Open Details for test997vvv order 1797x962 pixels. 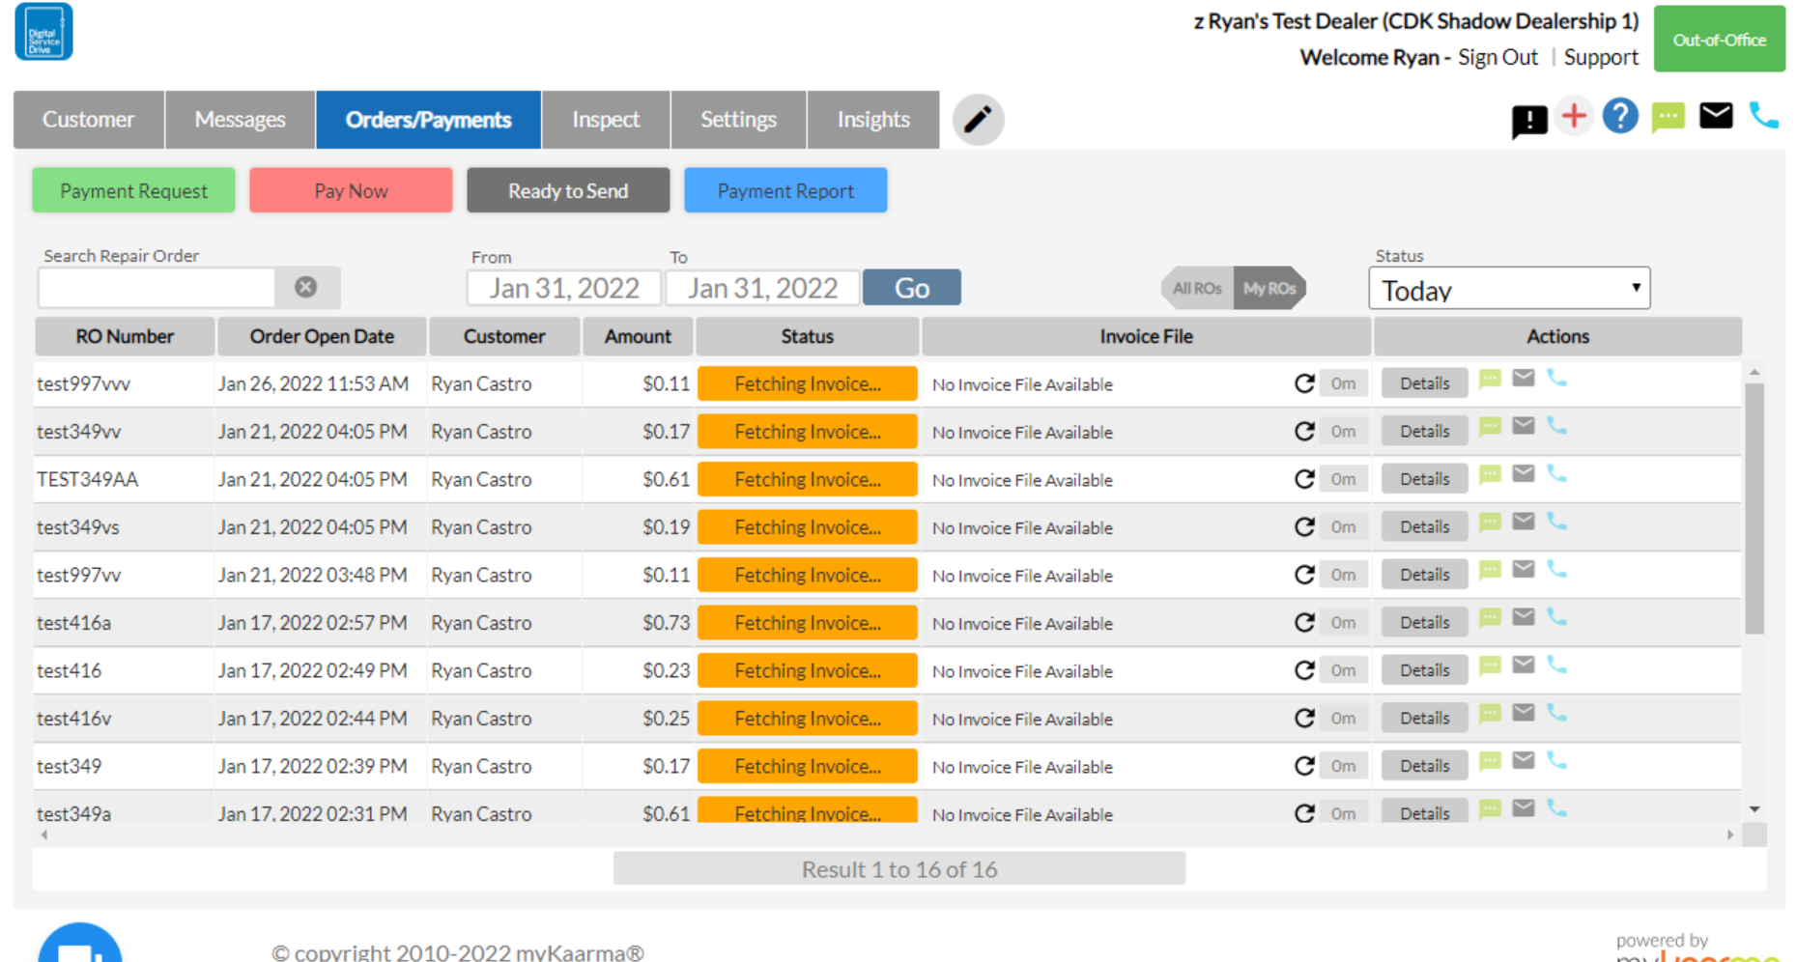[1424, 383]
